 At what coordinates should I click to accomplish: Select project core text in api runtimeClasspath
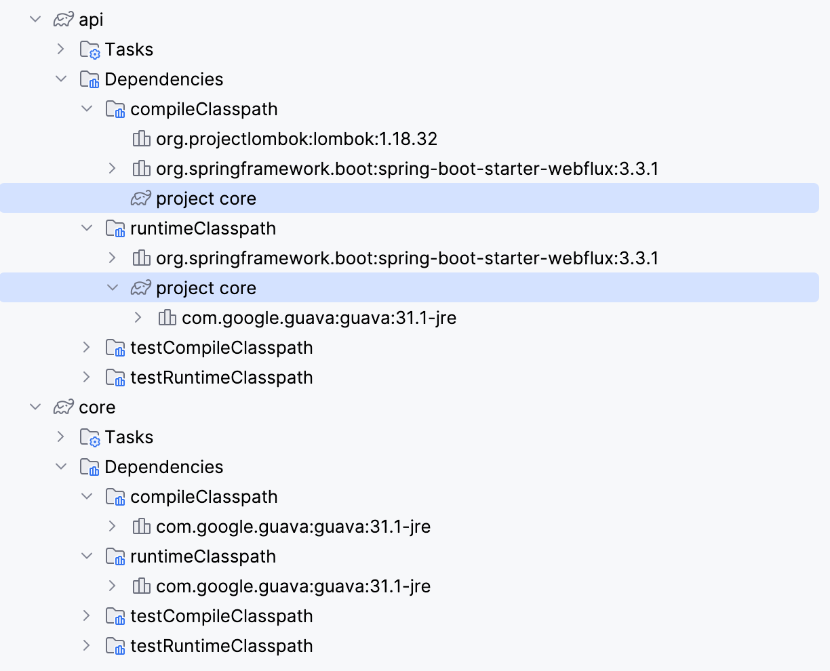coord(206,288)
